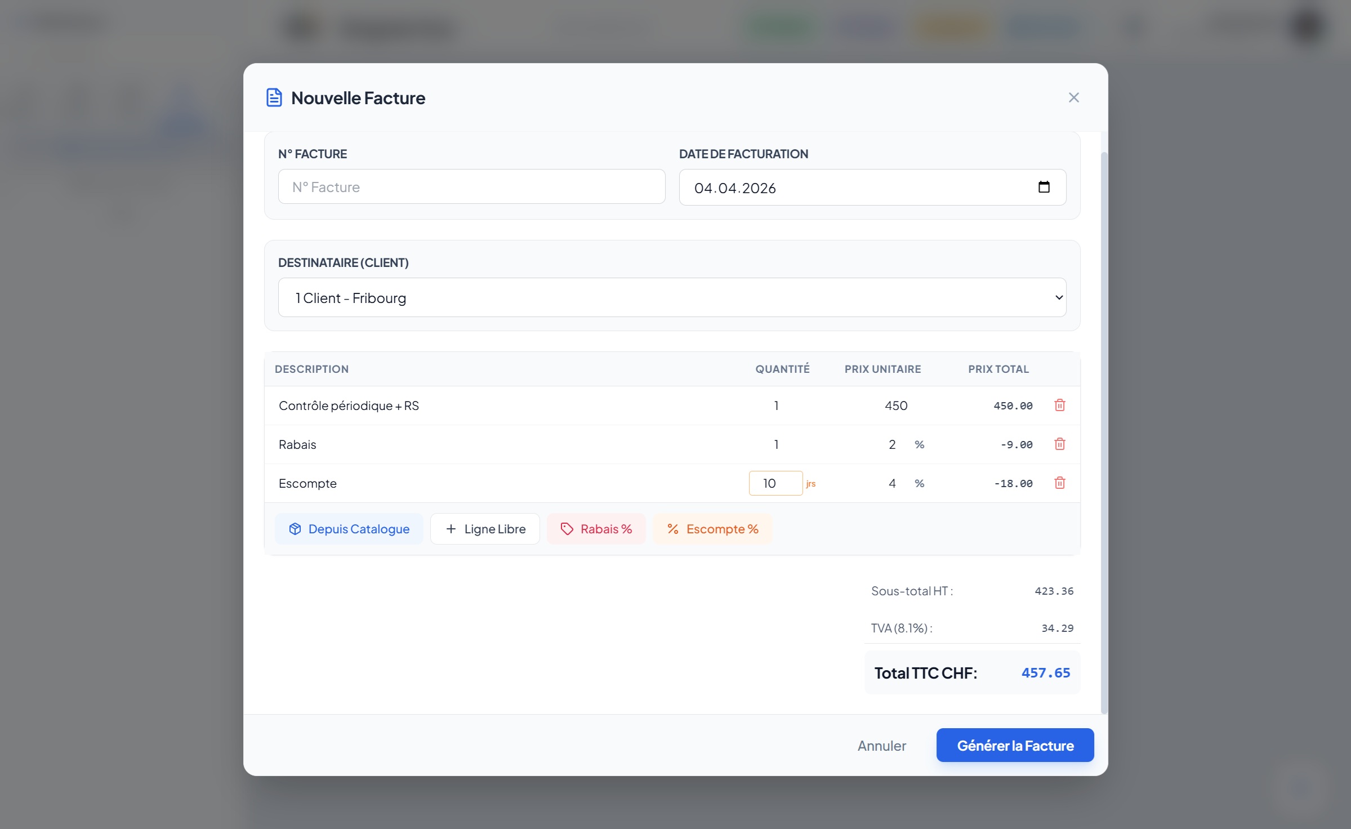The width and height of the screenshot is (1351, 829).
Task: Click trash icon on Rabais row
Action: pyautogui.click(x=1059, y=444)
